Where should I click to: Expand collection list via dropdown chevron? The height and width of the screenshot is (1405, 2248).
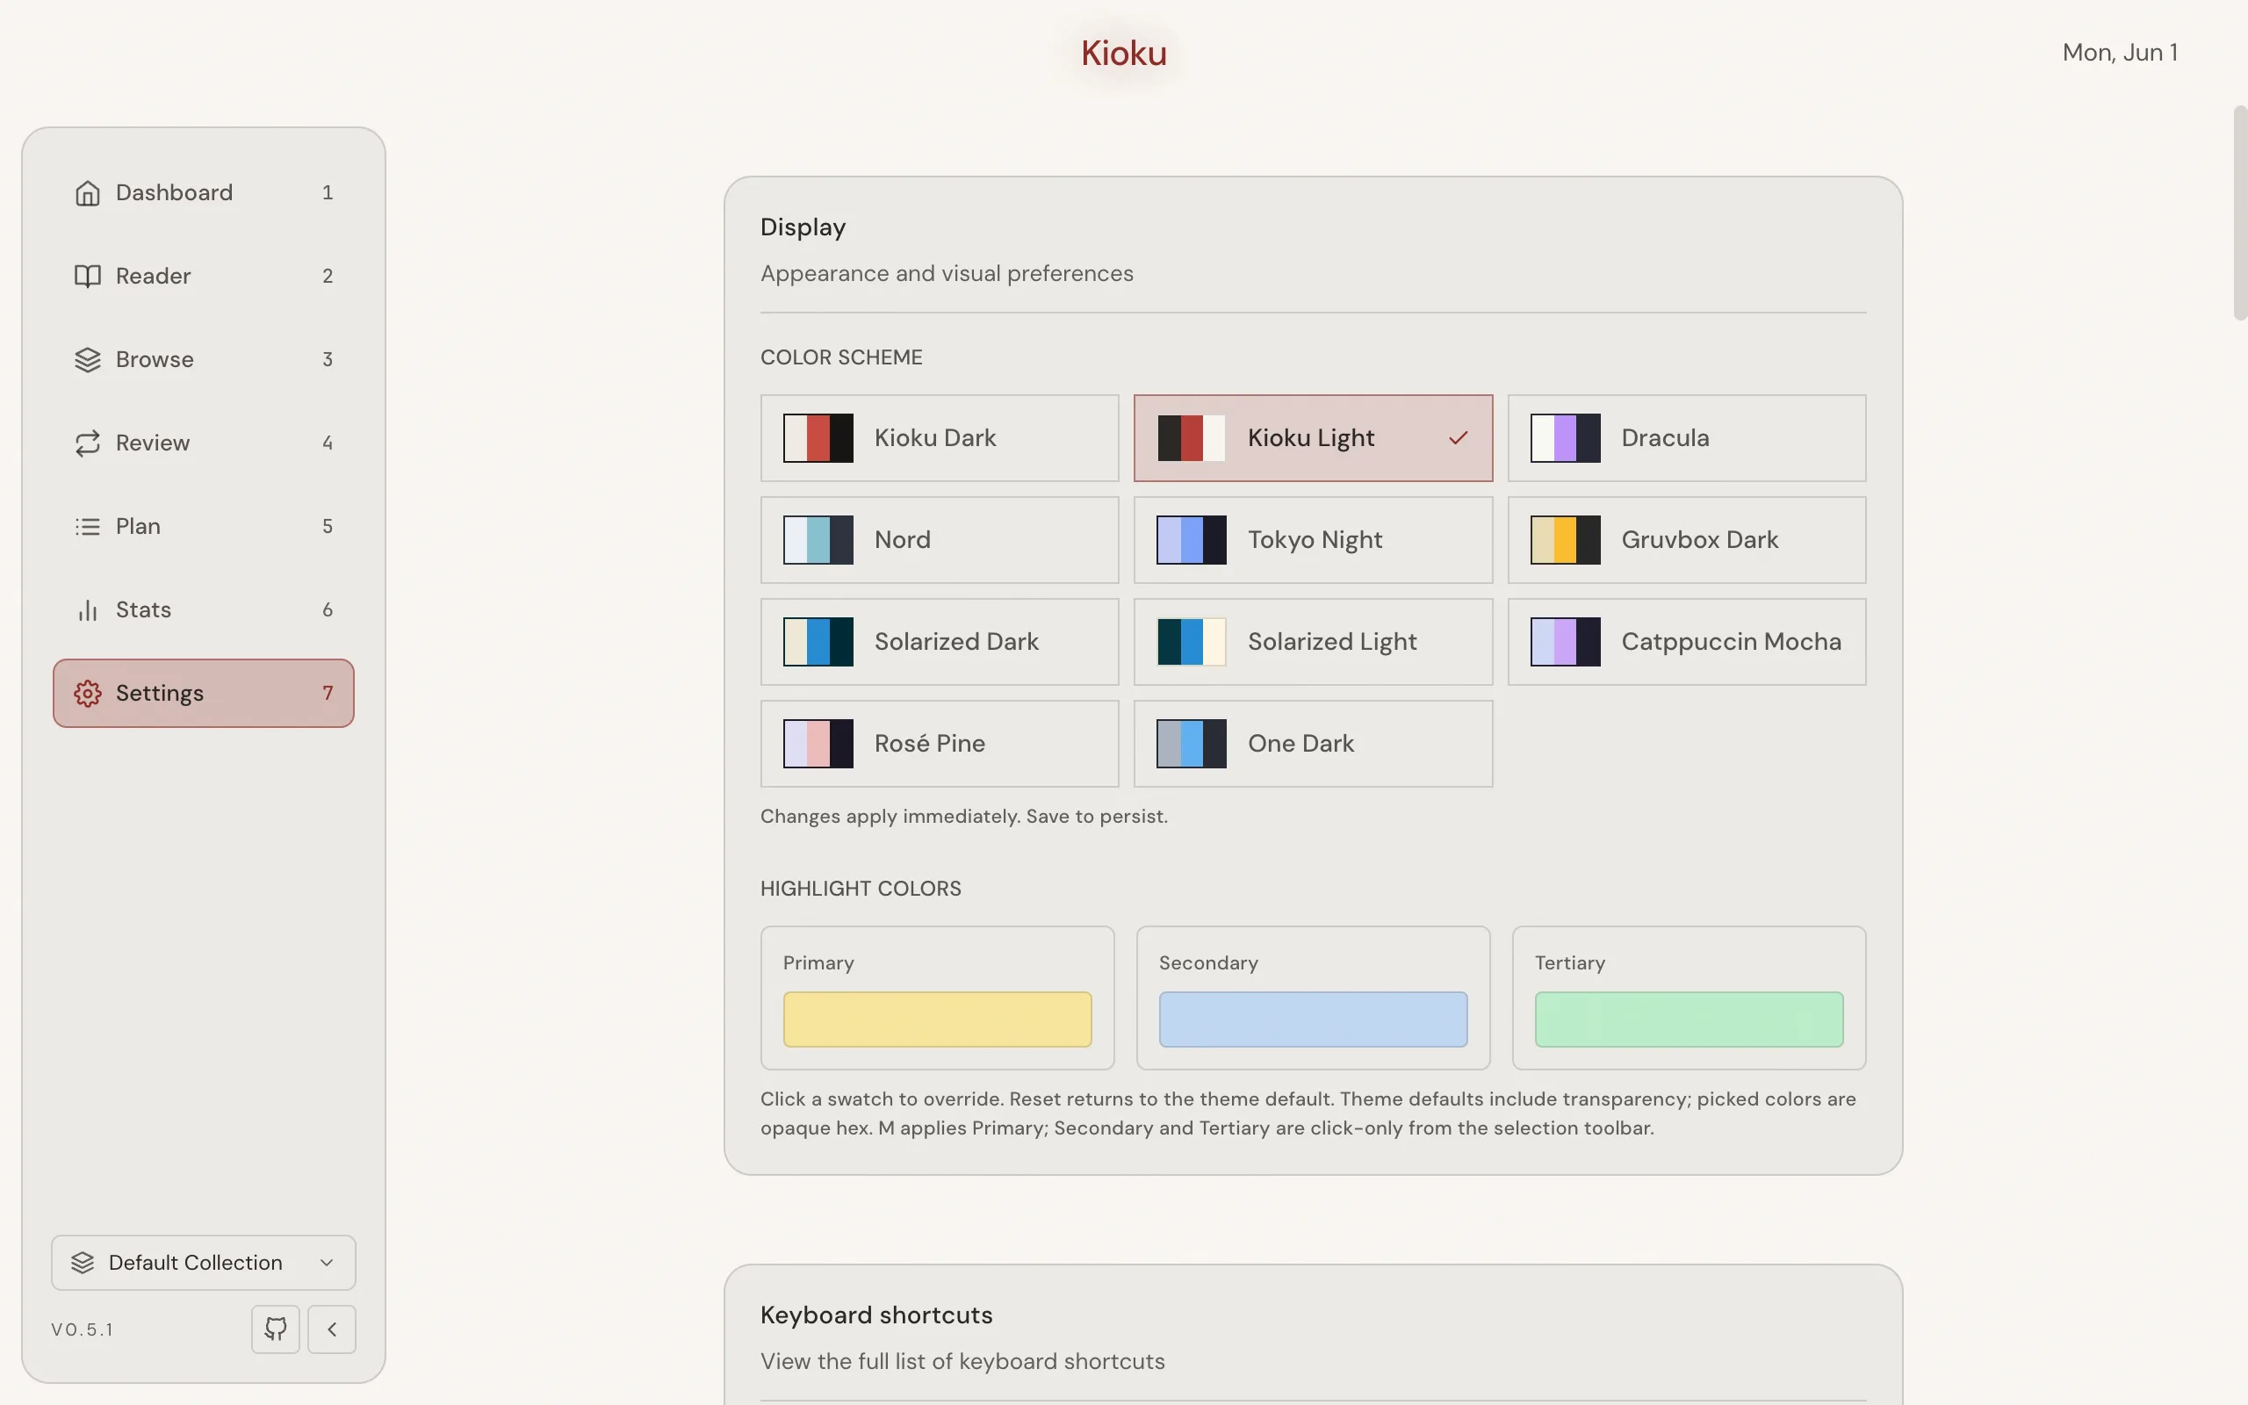click(326, 1262)
